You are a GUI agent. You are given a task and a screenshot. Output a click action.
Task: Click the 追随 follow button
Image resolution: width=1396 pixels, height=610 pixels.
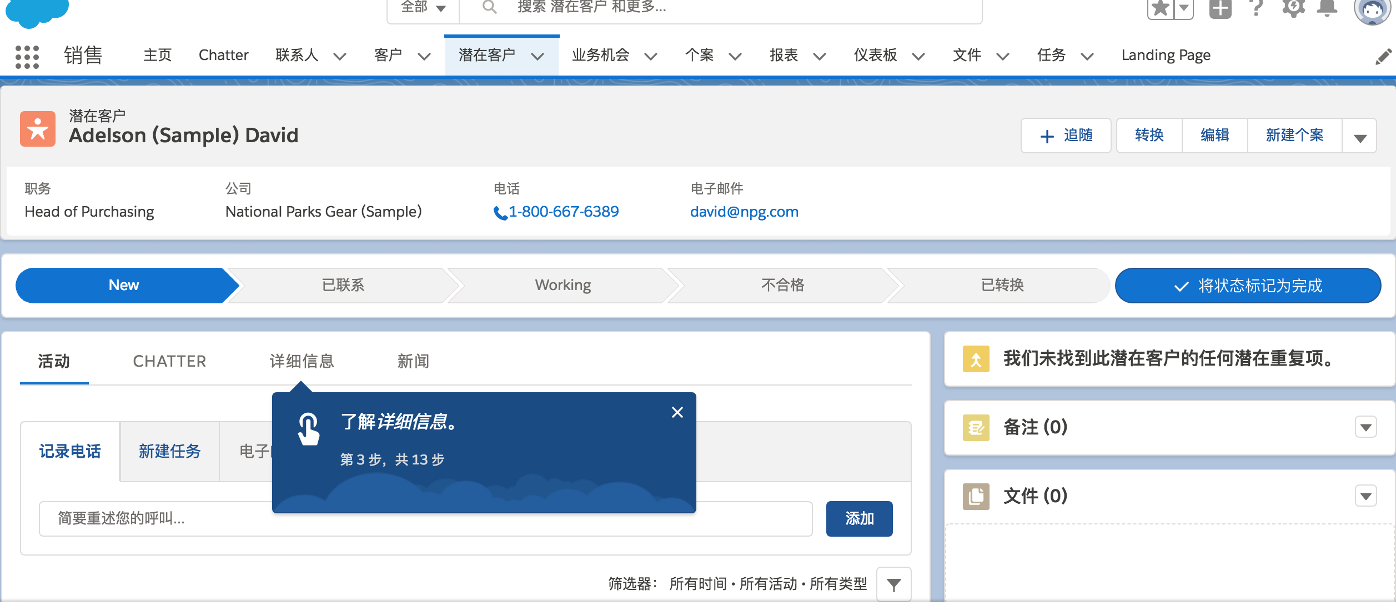(x=1066, y=136)
